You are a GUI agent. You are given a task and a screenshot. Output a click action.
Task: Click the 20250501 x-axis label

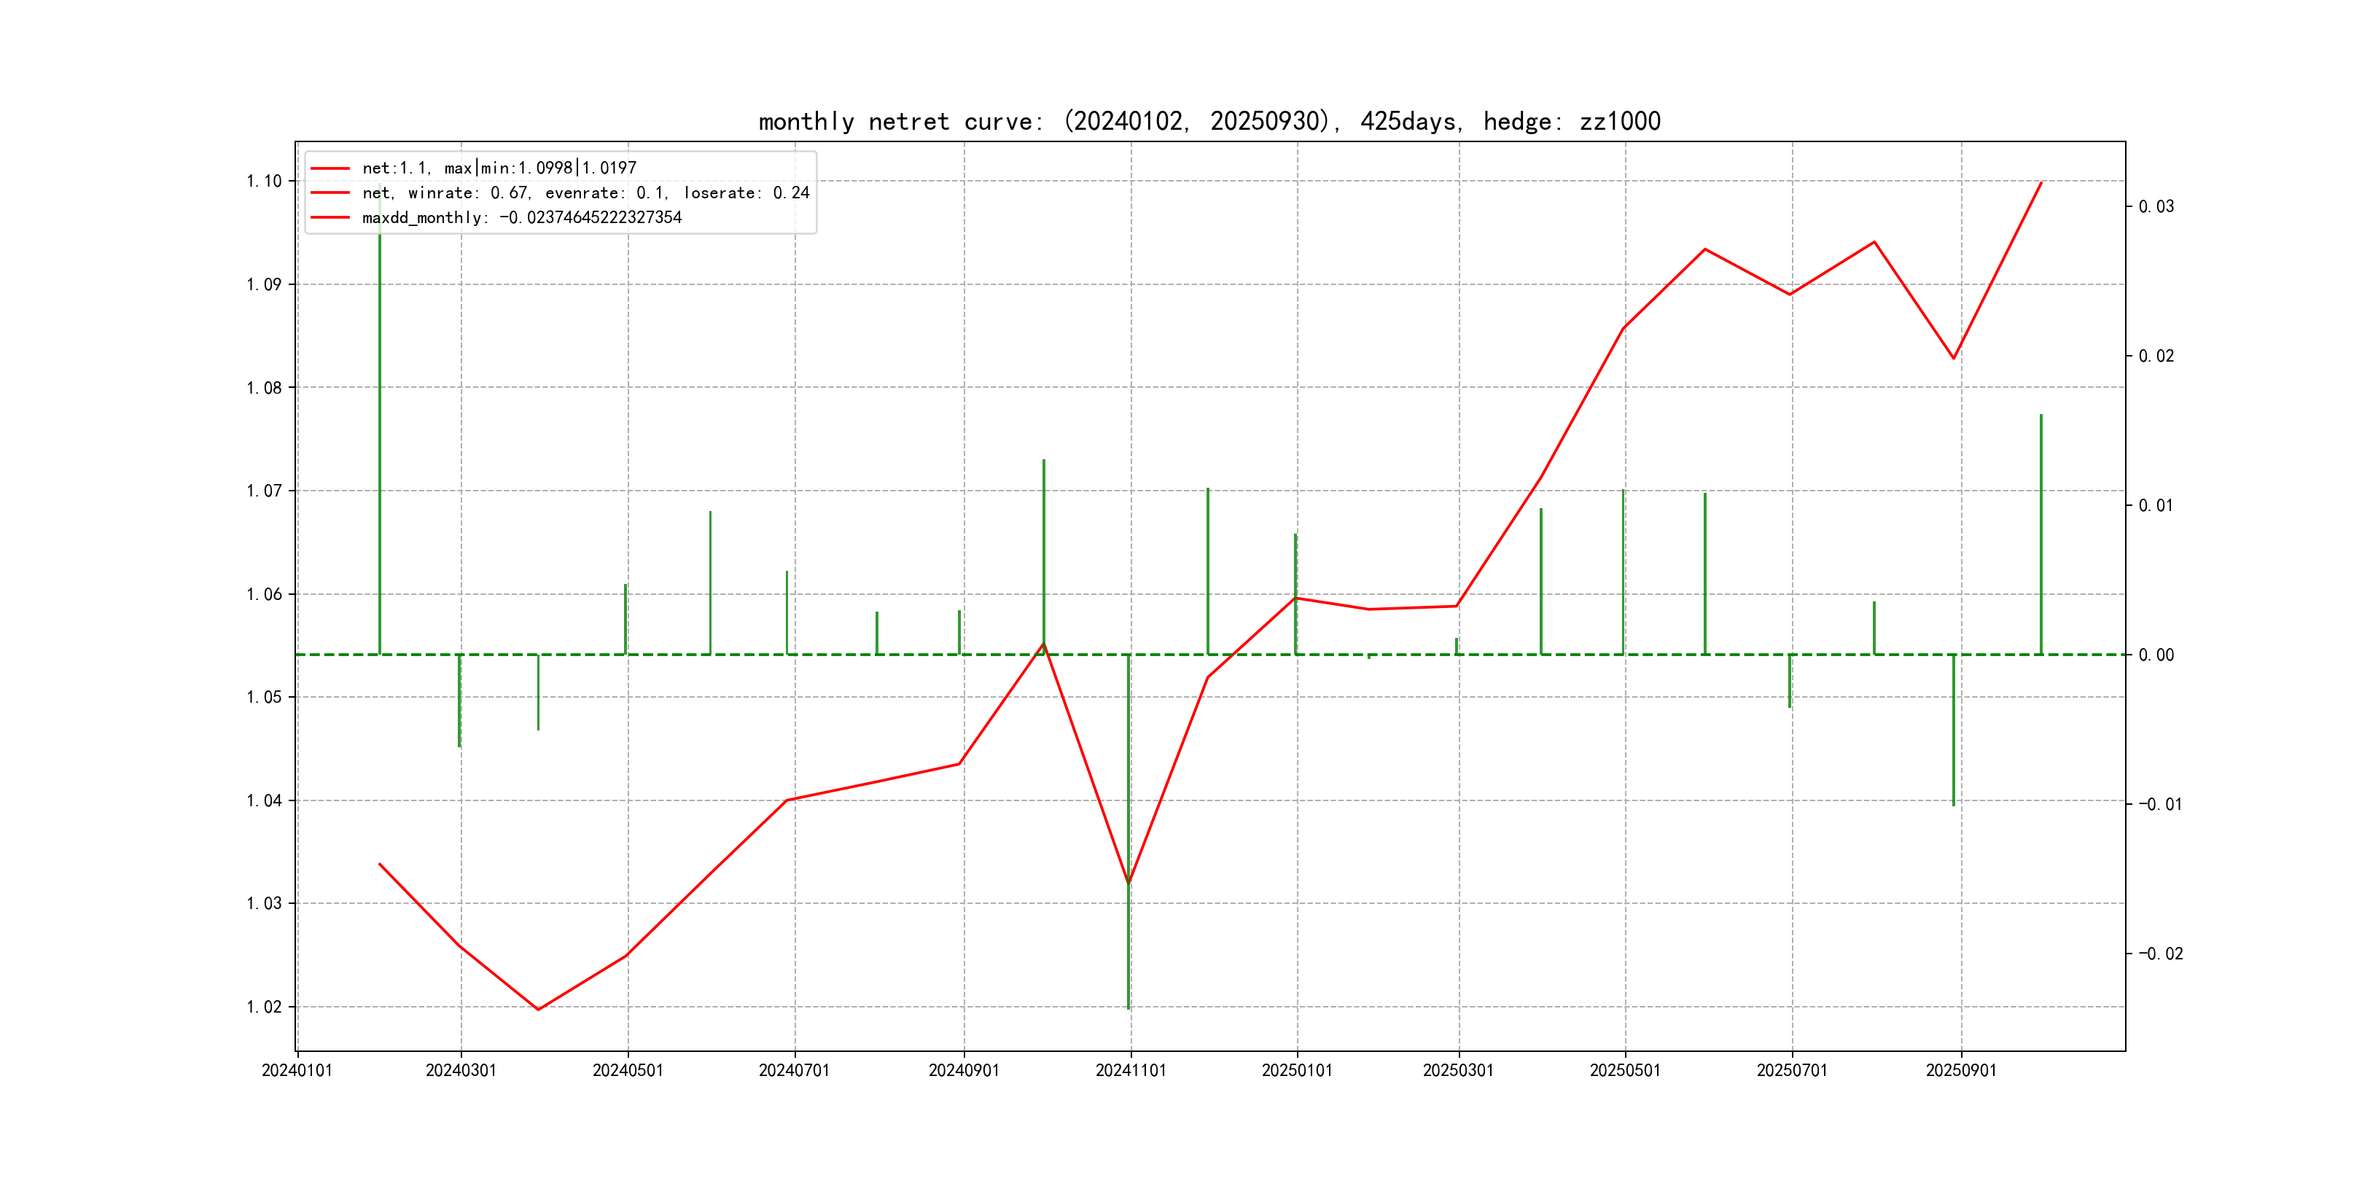1625,1070
